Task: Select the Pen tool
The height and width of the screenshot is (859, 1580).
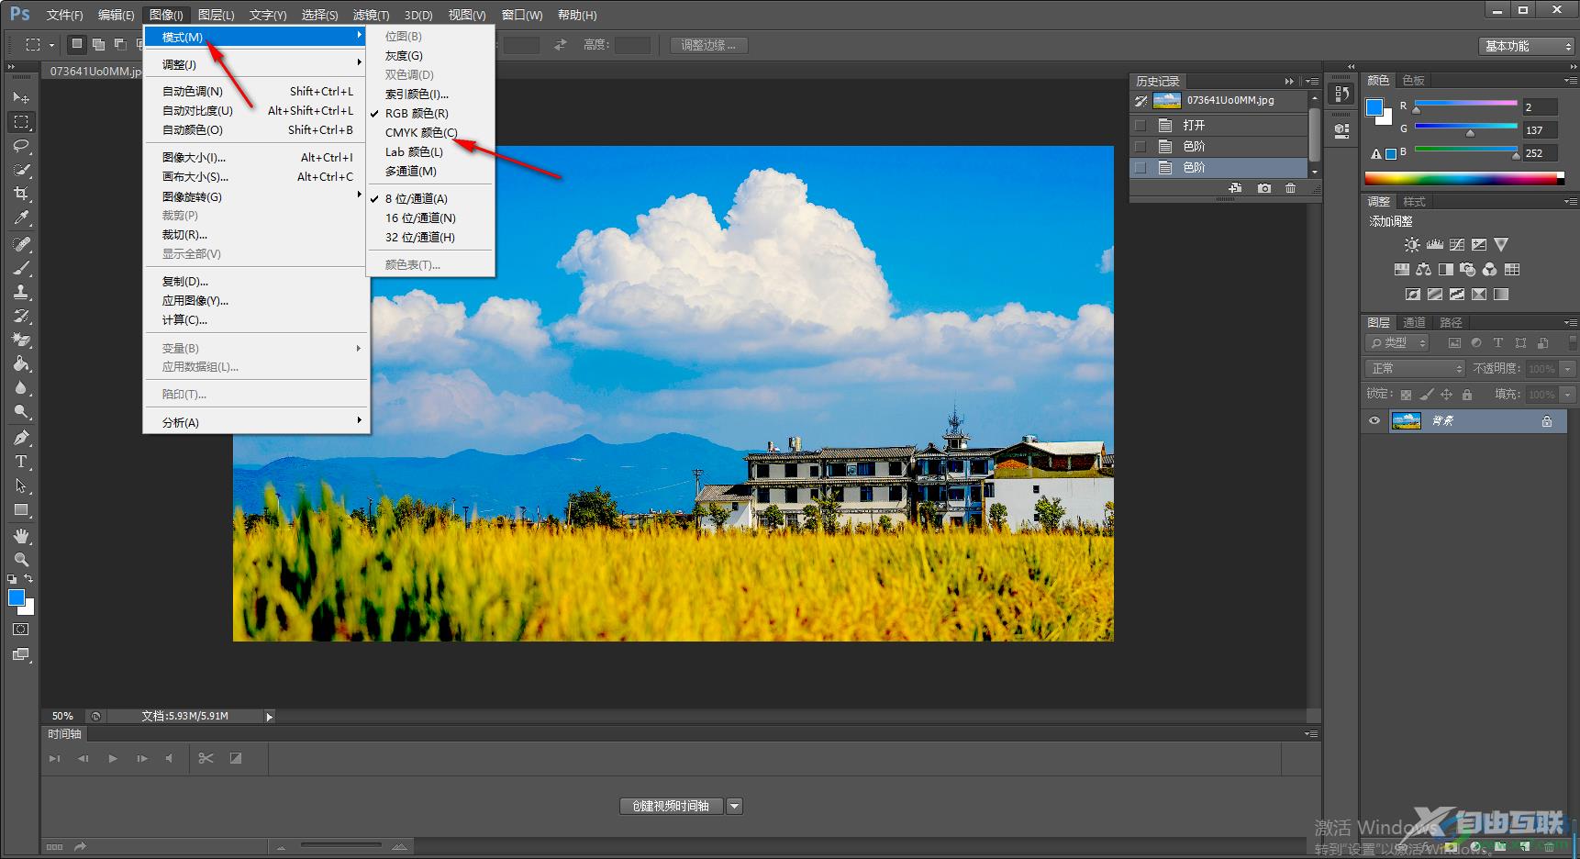Action: point(21,438)
